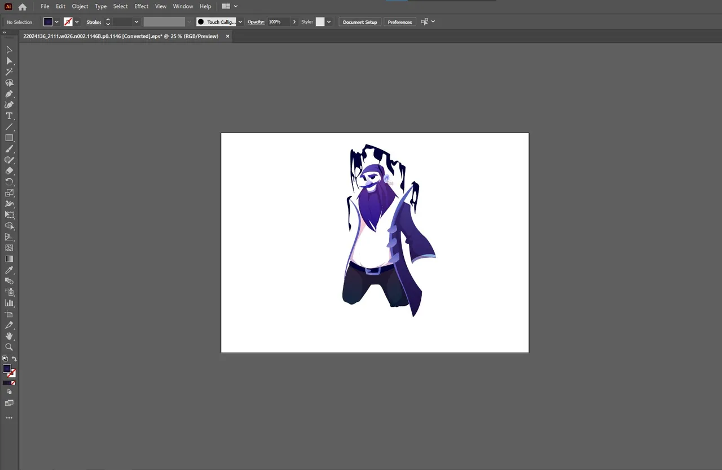This screenshot has height=470, width=722.
Task: Open the File menu
Action: pos(45,6)
